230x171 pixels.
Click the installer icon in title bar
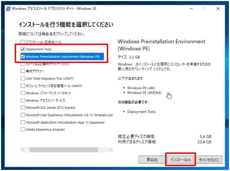tap(8, 9)
